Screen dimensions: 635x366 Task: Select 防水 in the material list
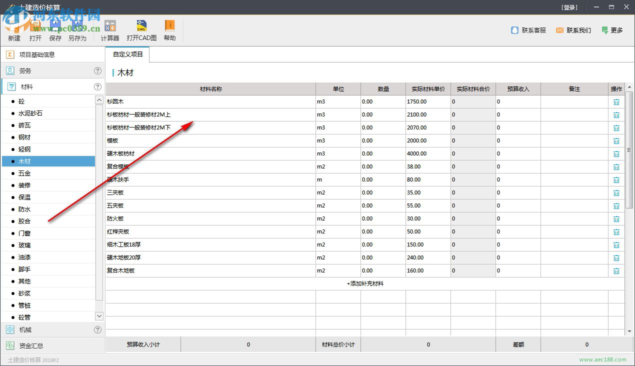tap(24, 209)
